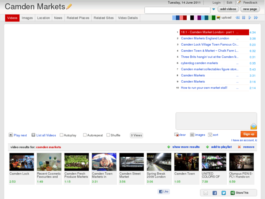Click the orange Sign up button
This screenshot has width=265, height=199.
coord(249,134)
